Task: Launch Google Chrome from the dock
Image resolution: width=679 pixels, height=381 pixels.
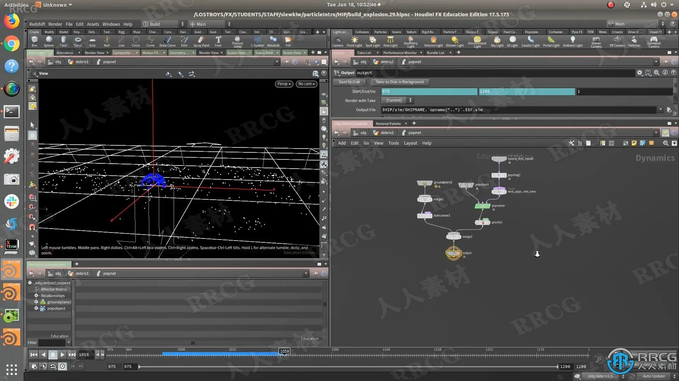Action: point(11,44)
